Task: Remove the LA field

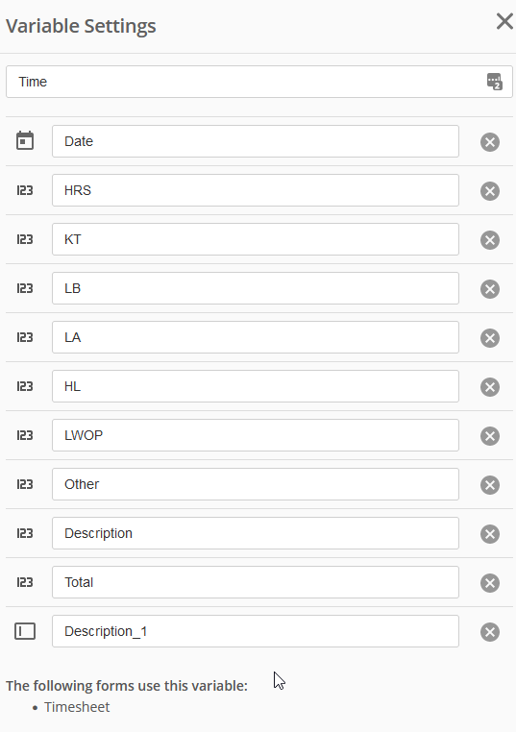Action: point(490,338)
